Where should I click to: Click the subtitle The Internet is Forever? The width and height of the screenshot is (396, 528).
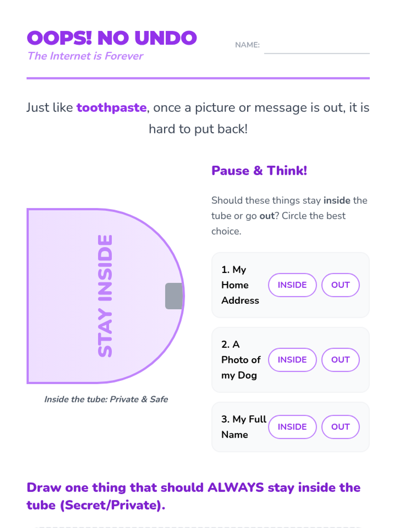[x=85, y=56]
